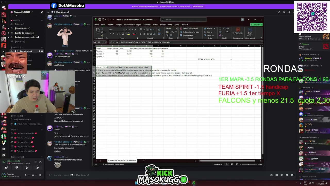Click the AutoSum sigma icon
330x186 pixels.
pos(220,29)
